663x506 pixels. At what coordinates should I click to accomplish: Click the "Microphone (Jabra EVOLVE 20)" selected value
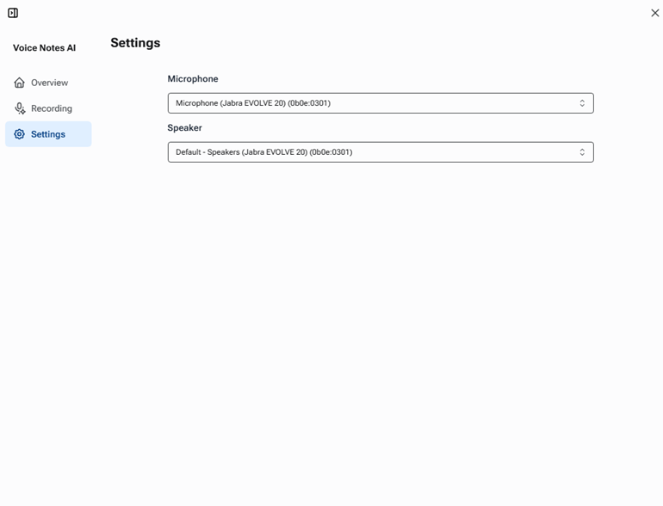pos(230,103)
